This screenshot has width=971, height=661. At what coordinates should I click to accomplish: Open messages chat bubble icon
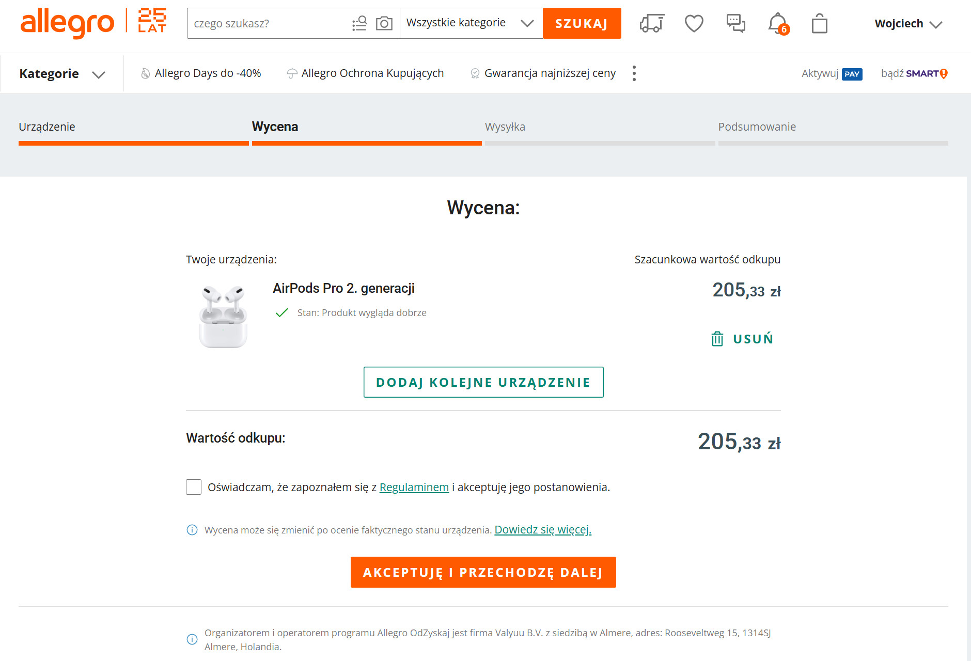pyautogui.click(x=735, y=24)
